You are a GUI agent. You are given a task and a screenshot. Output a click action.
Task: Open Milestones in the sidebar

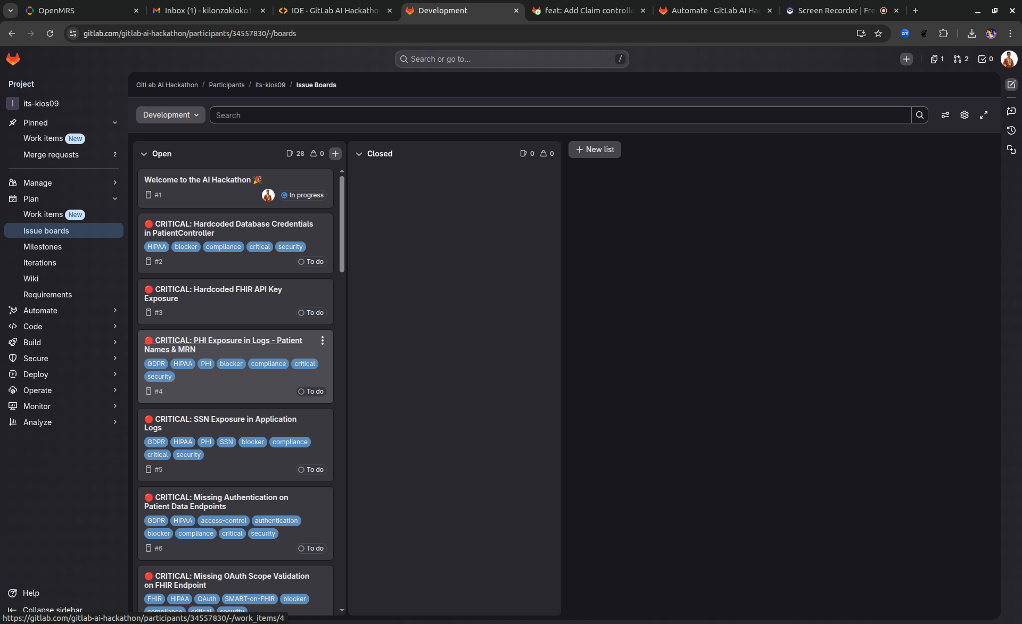(43, 247)
